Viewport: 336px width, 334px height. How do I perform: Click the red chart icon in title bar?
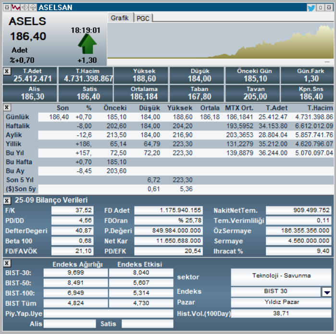click(x=16, y=7)
